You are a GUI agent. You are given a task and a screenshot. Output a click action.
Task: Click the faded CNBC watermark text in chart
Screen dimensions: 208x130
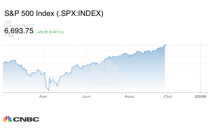[x=105, y=84]
